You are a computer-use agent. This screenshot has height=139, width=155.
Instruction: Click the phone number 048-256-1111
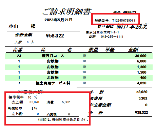click(x=112, y=37)
